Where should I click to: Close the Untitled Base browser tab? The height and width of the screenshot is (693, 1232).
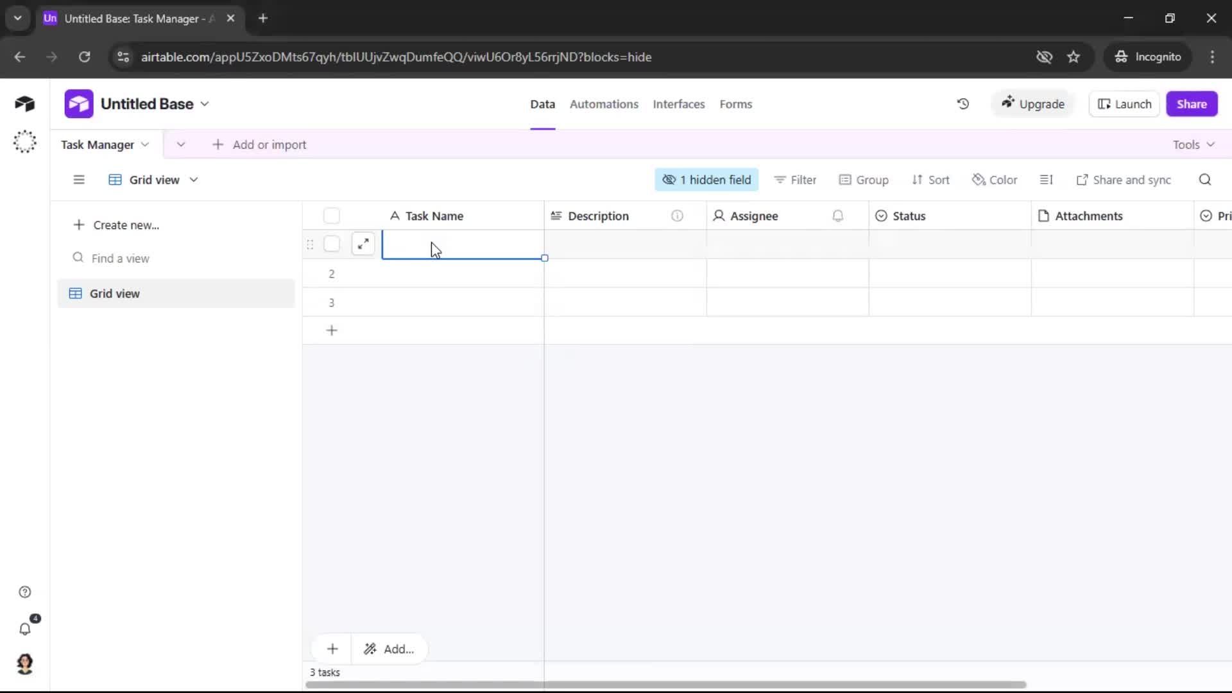[x=231, y=18]
